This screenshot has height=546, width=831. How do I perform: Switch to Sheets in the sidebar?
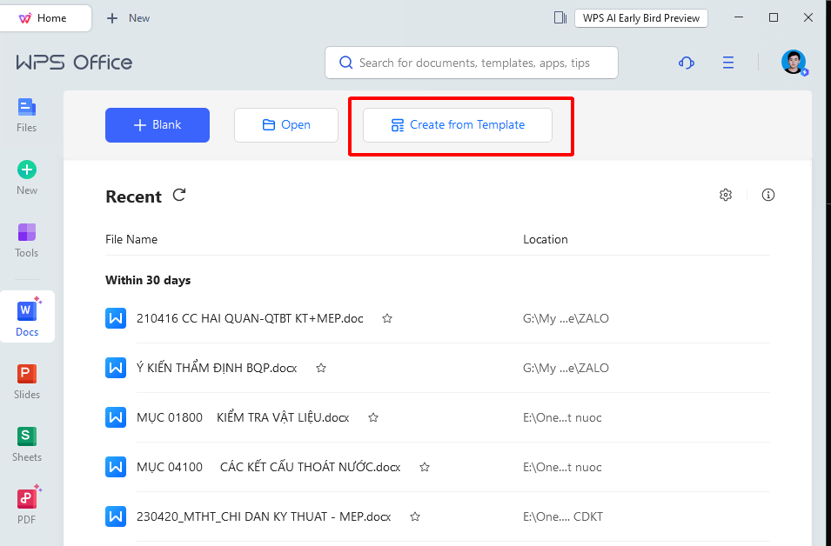(x=27, y=443)
